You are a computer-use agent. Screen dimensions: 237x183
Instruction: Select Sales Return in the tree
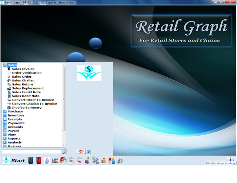(22, 84)
